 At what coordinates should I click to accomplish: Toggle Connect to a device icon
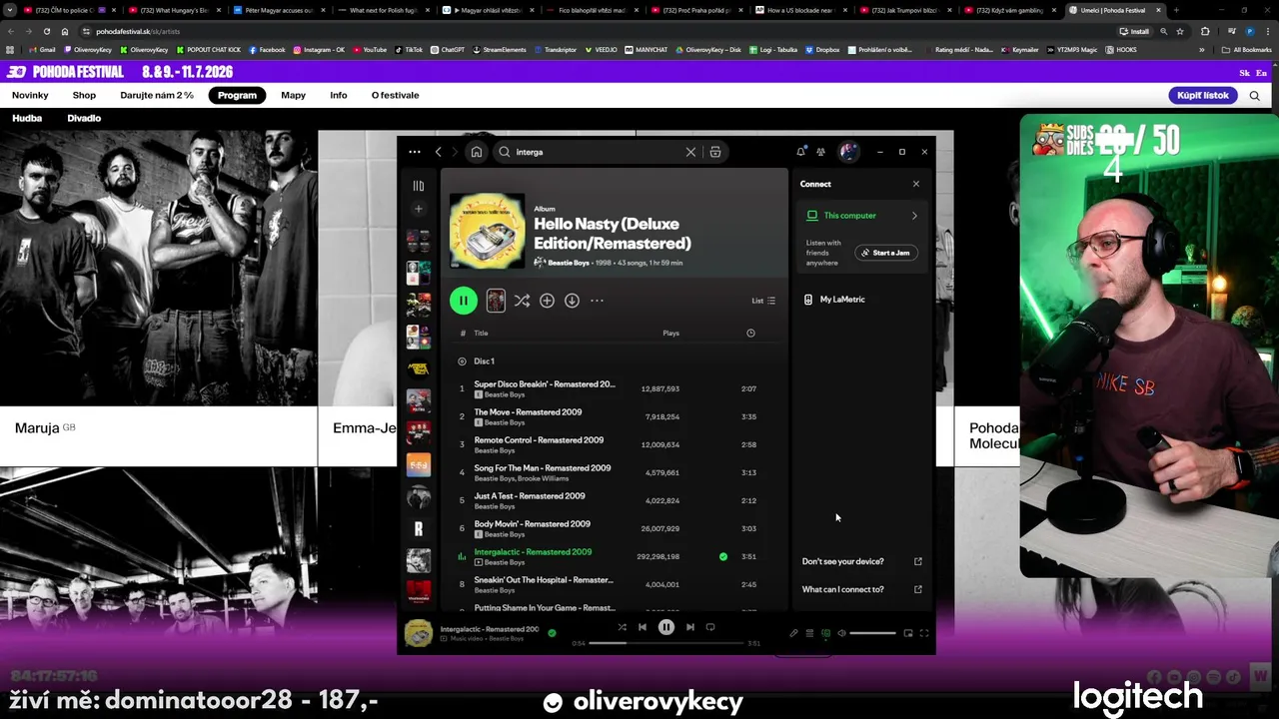(825, 633)
